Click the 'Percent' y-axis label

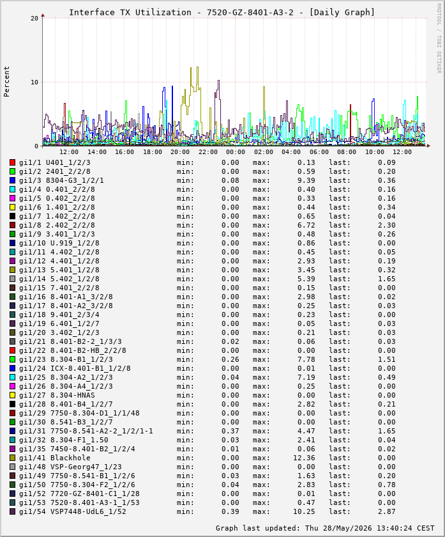[6, 82]
